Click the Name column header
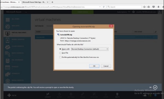 coord(38,32)
